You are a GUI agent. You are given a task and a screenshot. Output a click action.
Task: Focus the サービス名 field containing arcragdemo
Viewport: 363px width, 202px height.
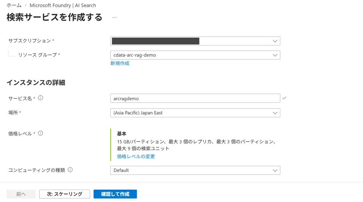pos(195,98)
